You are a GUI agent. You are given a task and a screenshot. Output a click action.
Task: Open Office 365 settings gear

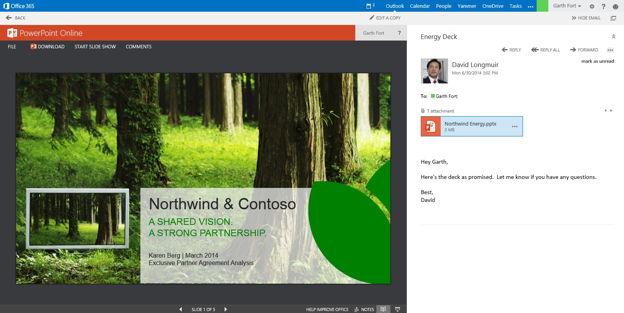point(592,6)
